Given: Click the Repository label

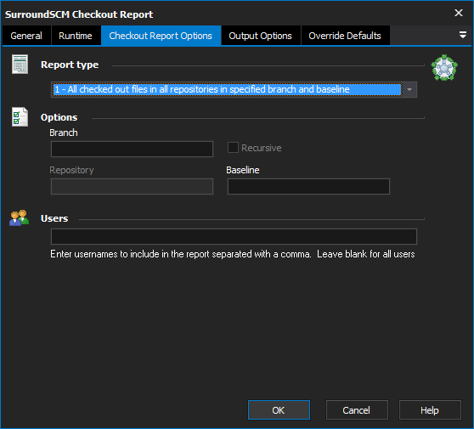Looking at the screenshot, I should pyautogui.click(x=71, y=170).
